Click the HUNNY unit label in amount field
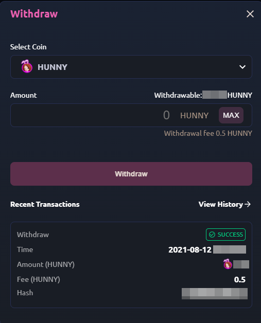This screenshot has width=261, height=323. point(195,116)
